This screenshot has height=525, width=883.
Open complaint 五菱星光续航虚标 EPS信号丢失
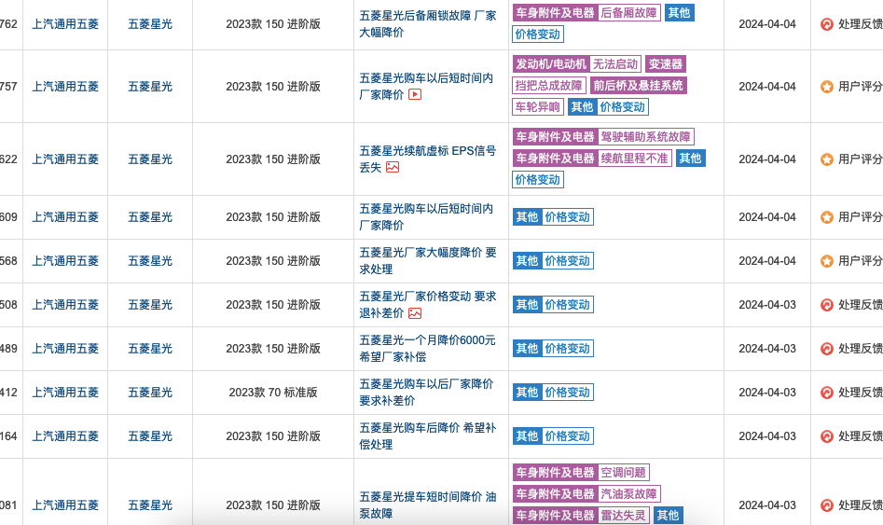pyautogui.click(x=428, y=159)
